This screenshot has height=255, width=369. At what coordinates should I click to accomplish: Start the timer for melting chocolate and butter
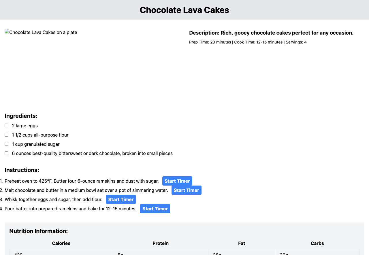(x=186, y=190)
